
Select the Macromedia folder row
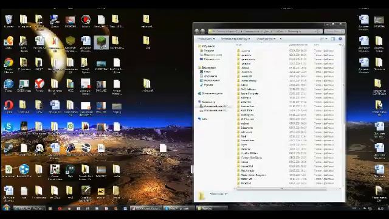pos(285,170)
